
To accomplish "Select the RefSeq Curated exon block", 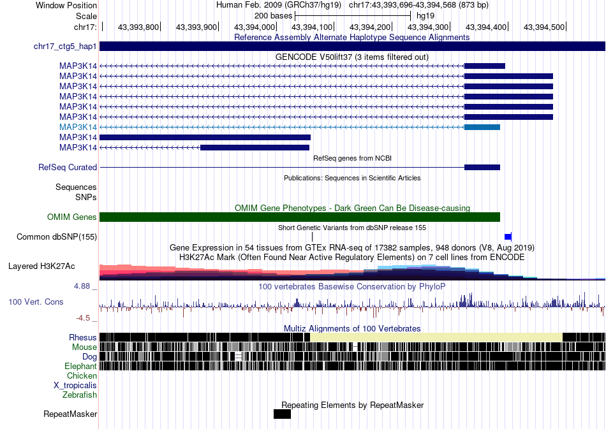I will [482, 167].
